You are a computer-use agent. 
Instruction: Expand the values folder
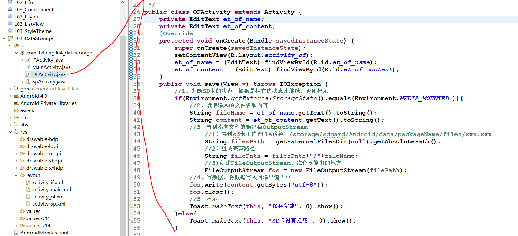tap(16, 211)
